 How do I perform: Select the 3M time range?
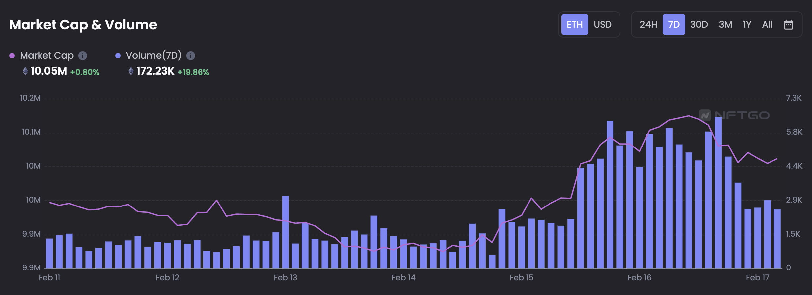tap(725, 25)
